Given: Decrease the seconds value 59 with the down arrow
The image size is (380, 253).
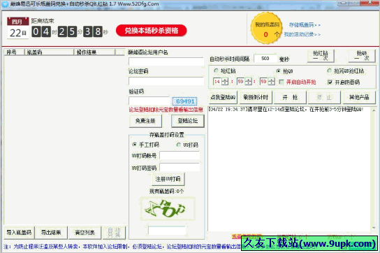Looking at the screenshot, I should pos(272,83).
